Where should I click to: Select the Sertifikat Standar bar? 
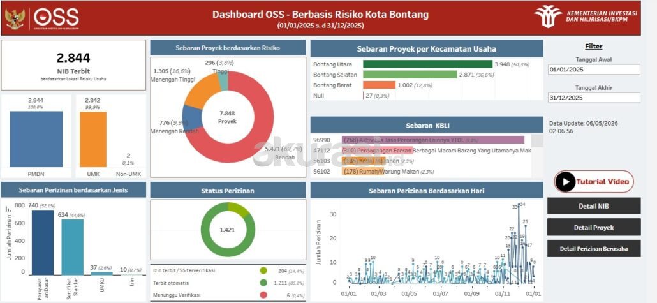coord(73,247)
